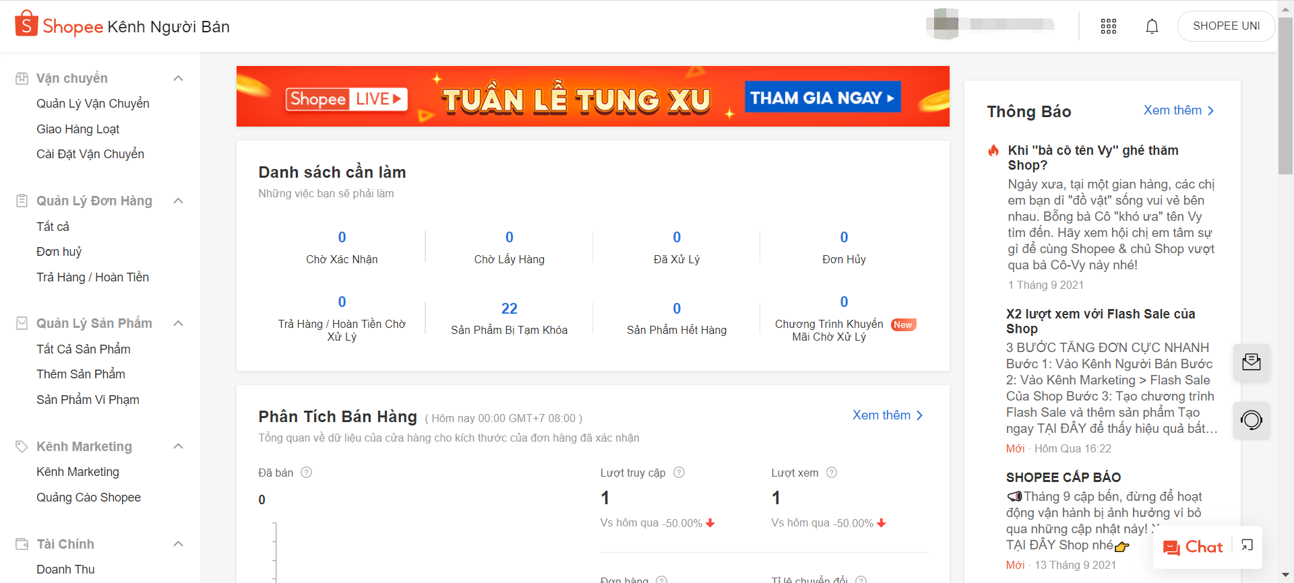Screen dimensions: 1294x583
Task: Click Xem thêm in Phân Tích Bán Hàng
Action: click(x=888, y=415)
